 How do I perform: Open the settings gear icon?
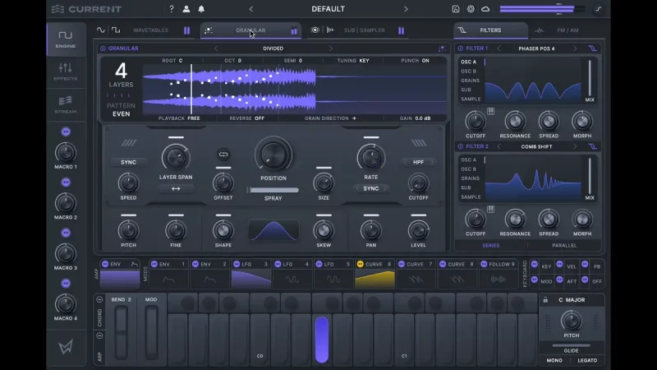[x=471, y=9]
